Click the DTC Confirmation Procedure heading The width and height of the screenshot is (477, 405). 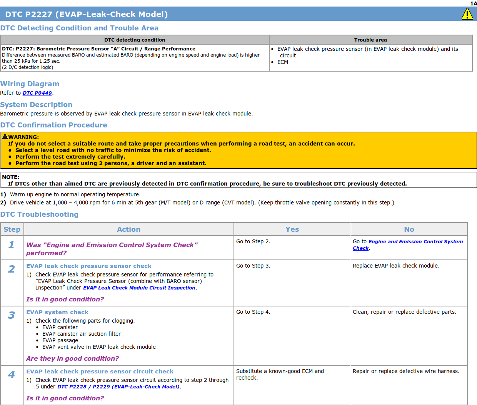(54, 125)
